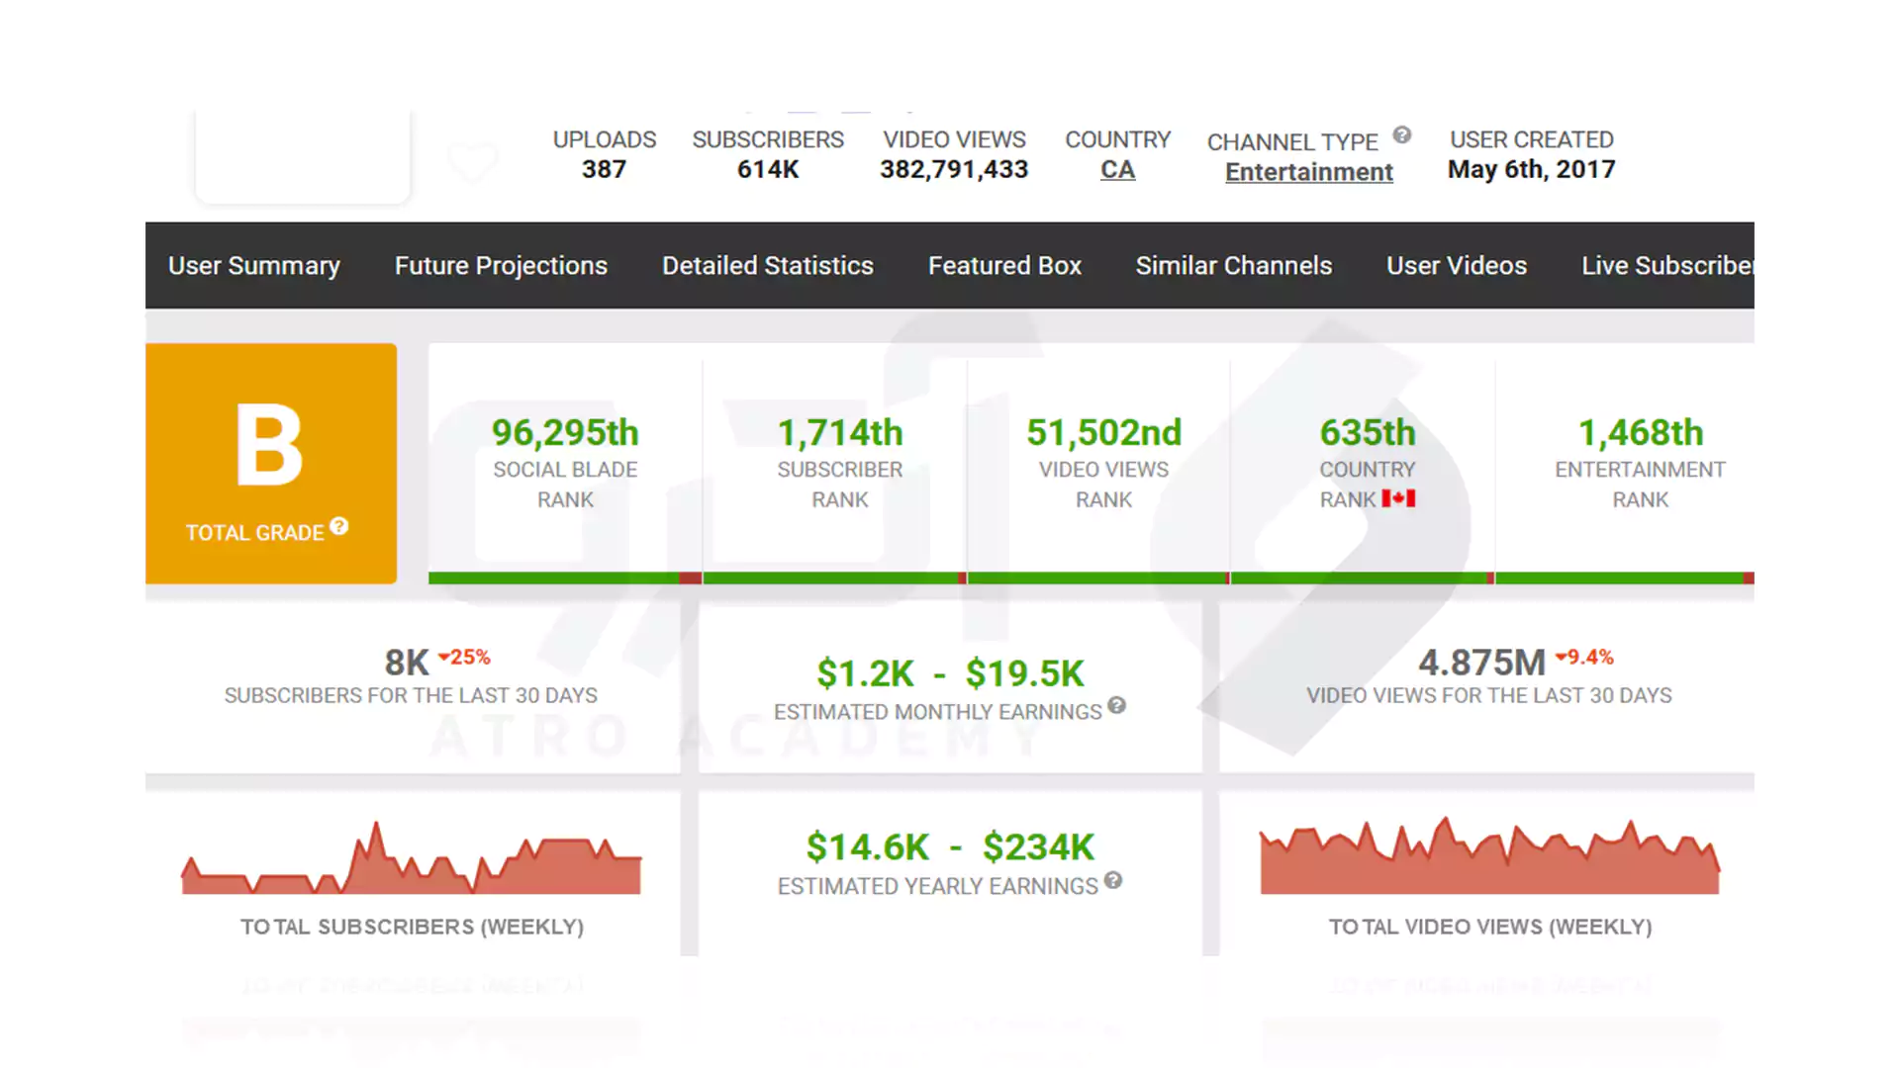
Task: Click the uploads count 387
Action: click(604, 169)
